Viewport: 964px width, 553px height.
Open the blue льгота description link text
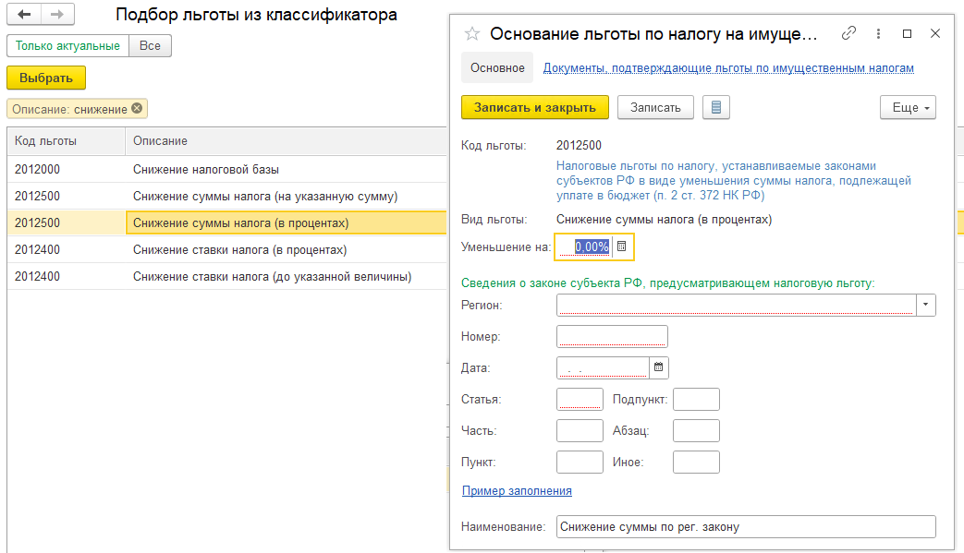point(734,180)
